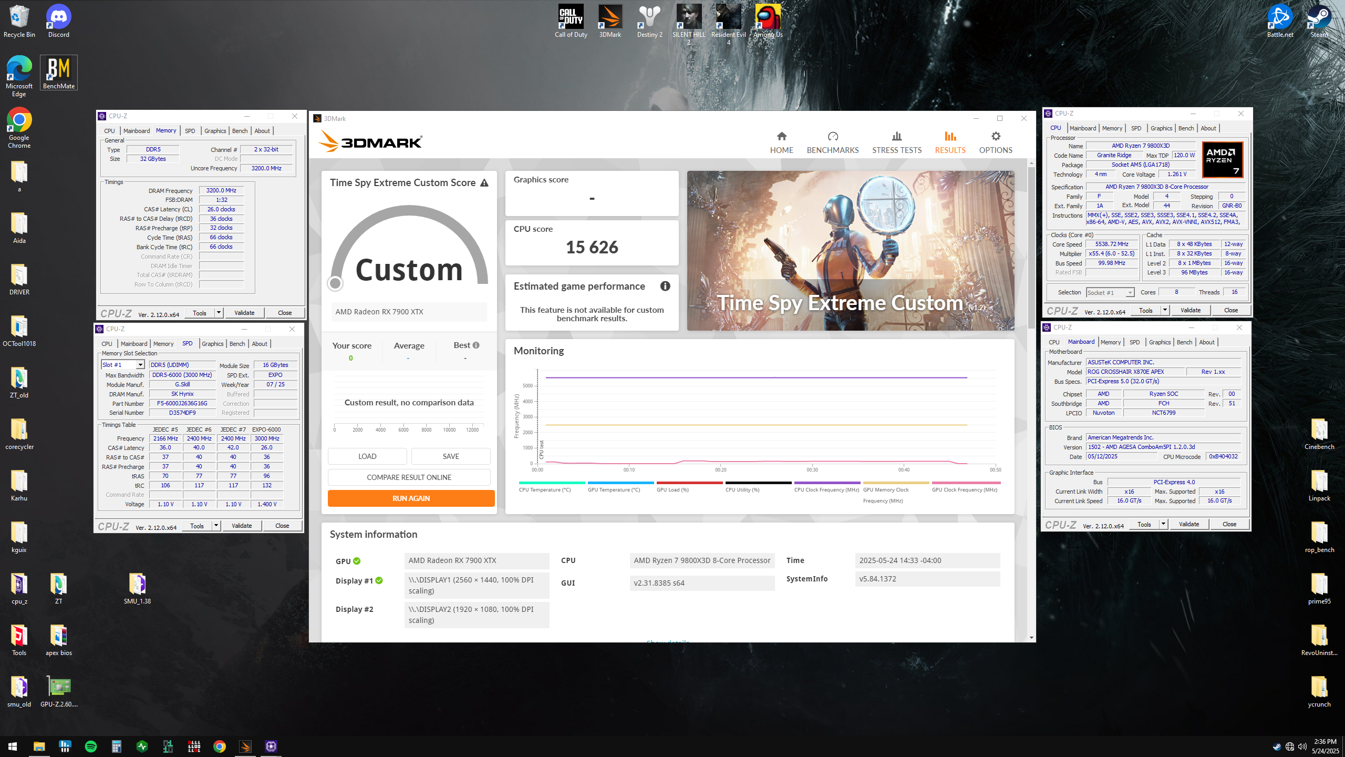Open the GPU-Z desktop icon
The image size is (1345, 757).
pyautogui.click(x=59, y=691)
